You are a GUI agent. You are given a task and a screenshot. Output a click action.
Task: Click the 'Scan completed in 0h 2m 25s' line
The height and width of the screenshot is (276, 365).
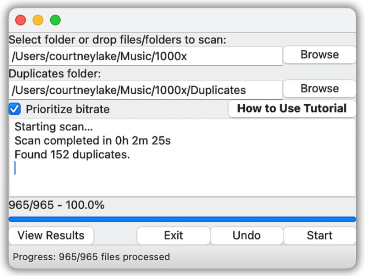tap(93, 141)
